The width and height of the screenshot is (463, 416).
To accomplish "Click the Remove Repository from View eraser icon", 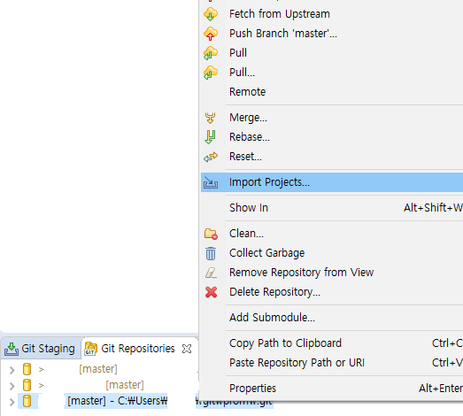I will [x=211, y=273].
